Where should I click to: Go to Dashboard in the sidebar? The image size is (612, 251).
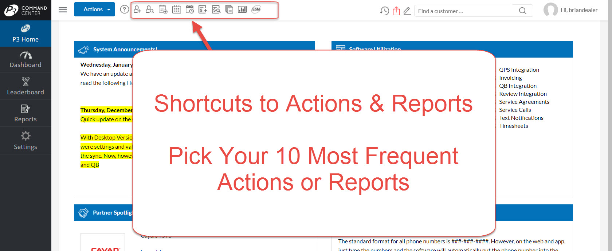tap(25, 60)
